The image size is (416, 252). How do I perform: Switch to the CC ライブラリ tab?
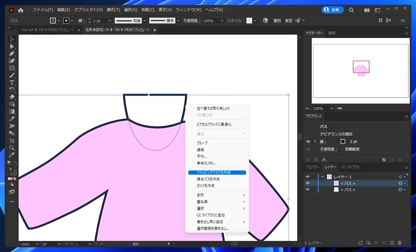(350, 167)
